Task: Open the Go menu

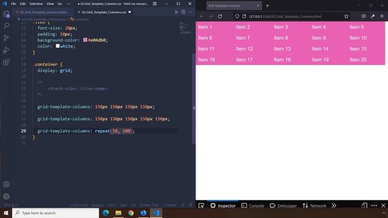Action: click(x=59, y=4)
